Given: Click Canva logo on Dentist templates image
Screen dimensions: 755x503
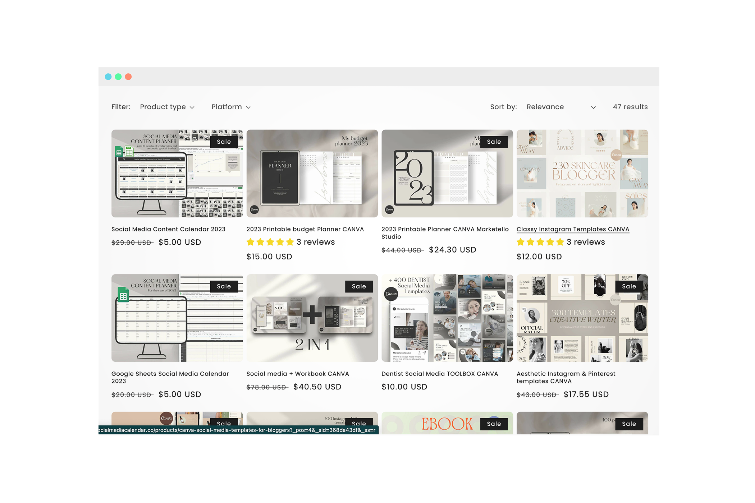Looking at the screenshot, I should [x=391, y=294].
